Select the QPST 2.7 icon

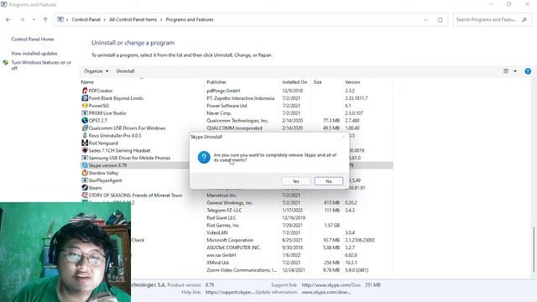pos(85,121)
